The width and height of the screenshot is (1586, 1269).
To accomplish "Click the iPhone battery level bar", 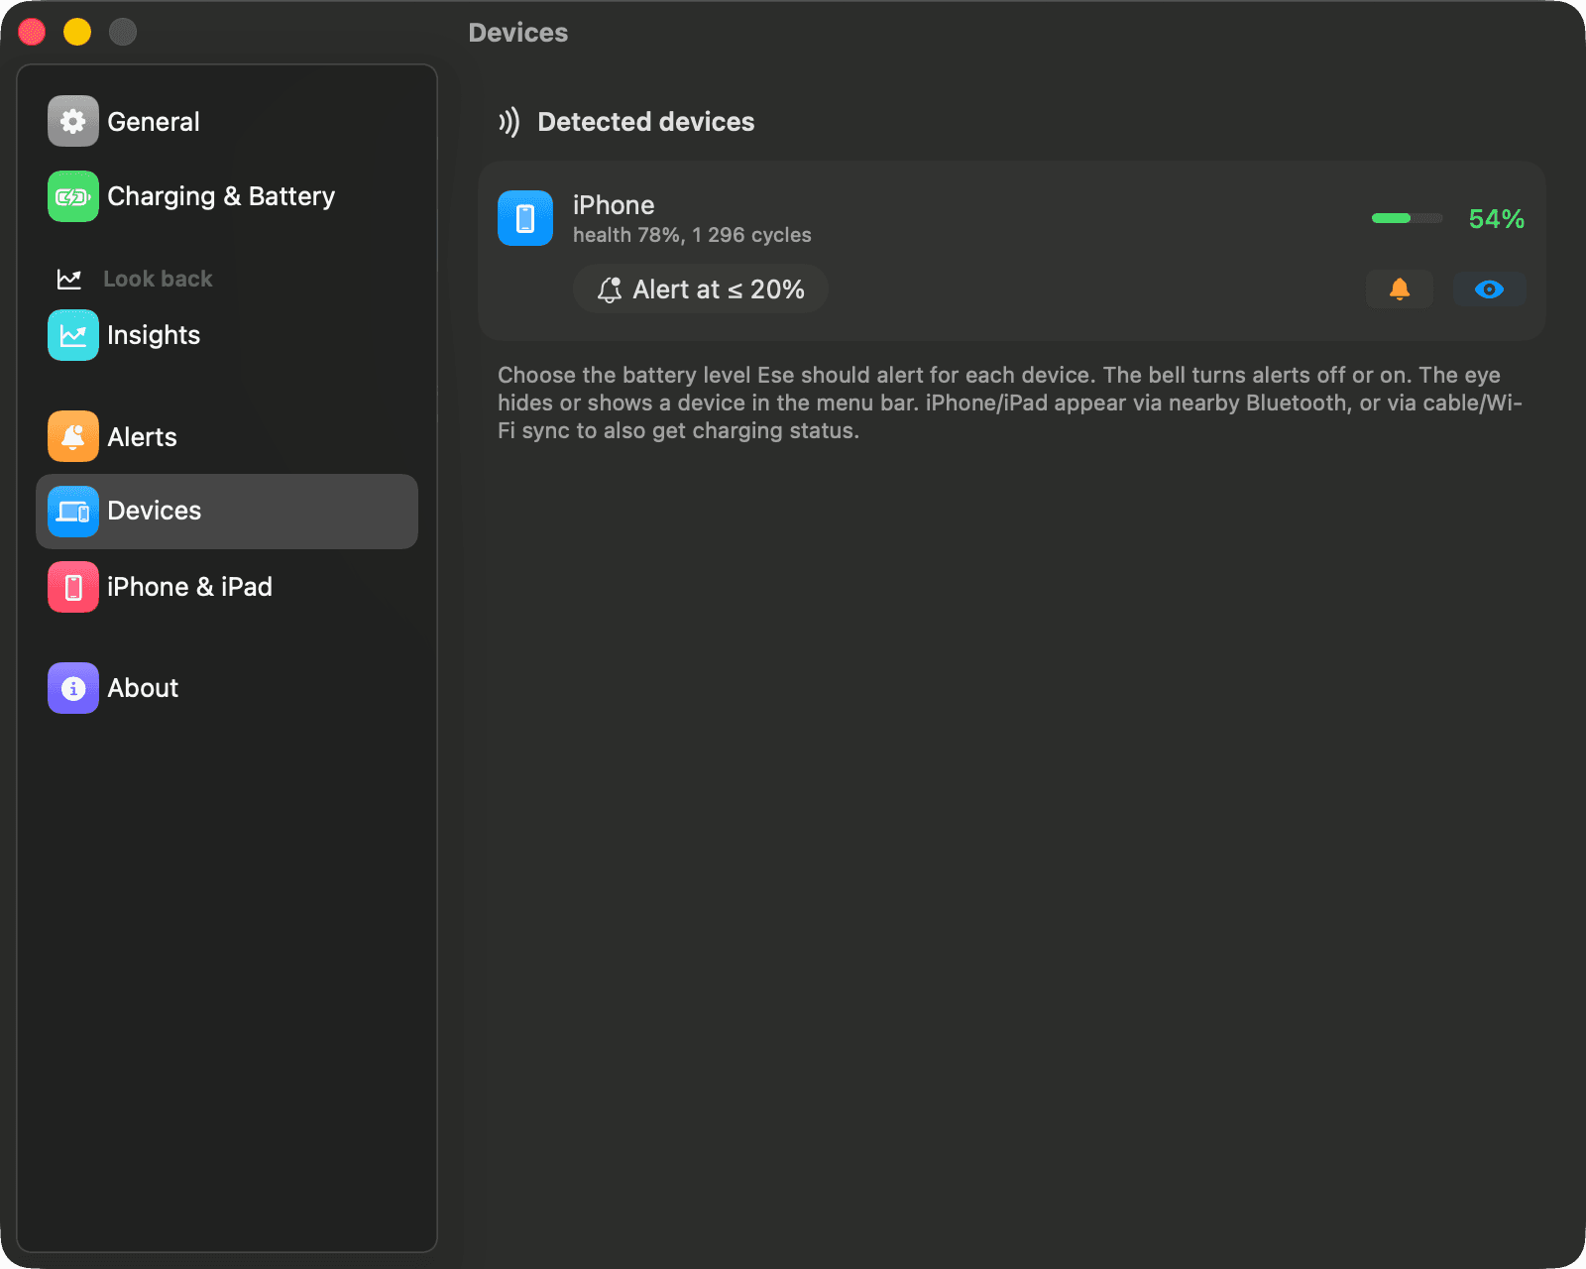I will point(1407,218).
